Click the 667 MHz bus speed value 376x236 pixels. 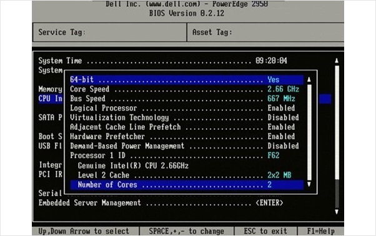point(281,99)
